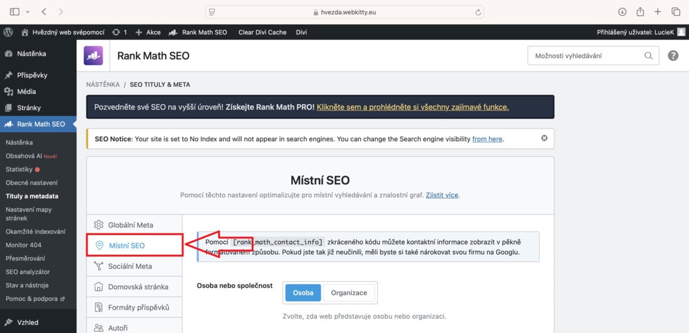Click the WordPress logo in admin bar

(8, 32)
